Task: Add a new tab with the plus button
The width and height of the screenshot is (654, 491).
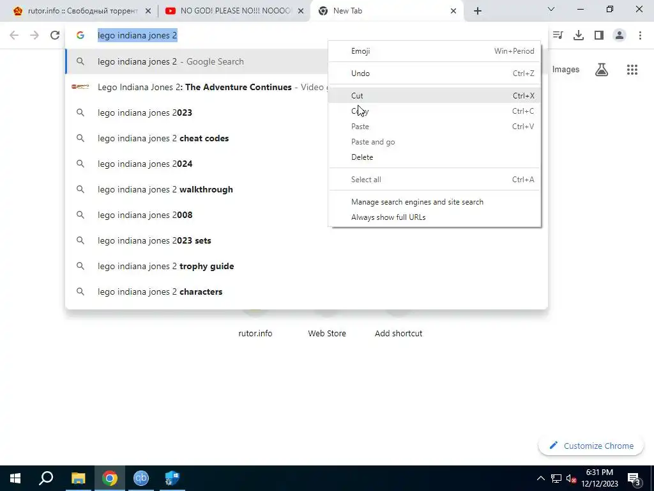Action: coord(478,11)
